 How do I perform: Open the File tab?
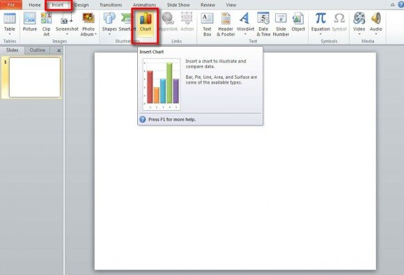point(11,5)
